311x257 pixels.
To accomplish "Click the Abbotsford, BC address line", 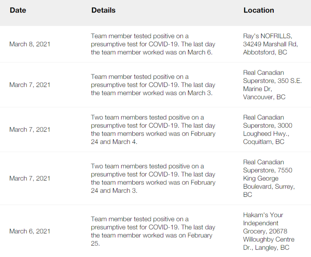I will (265, 52).
